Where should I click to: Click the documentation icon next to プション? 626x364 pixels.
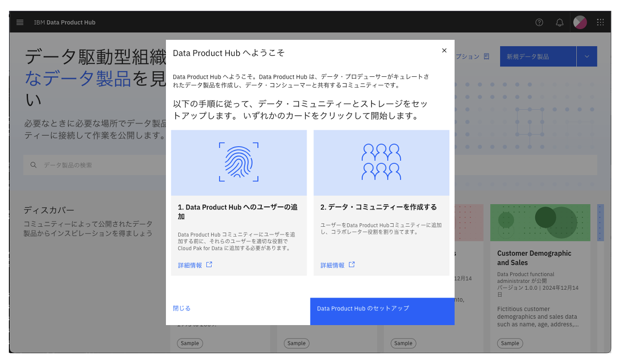pyautogui.click(x=486, y=57)
